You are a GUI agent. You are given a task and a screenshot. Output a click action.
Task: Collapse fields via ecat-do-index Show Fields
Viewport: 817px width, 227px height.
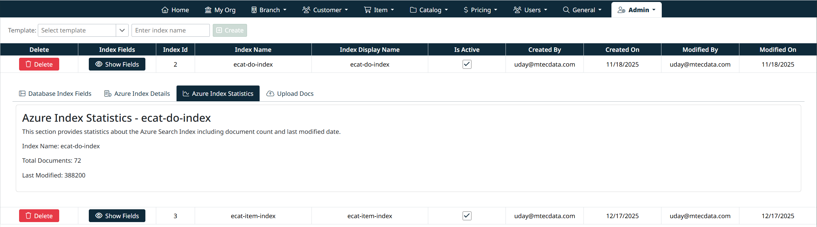[x=117, y=64]
